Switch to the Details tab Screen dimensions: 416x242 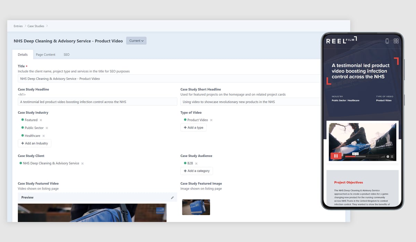click(x=23, y=55)
